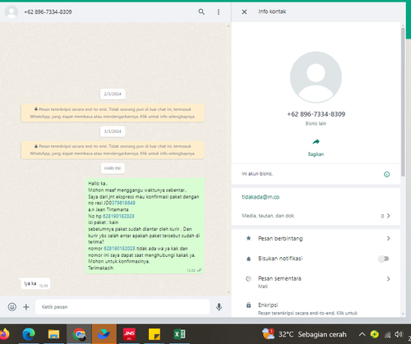Open Pesan berbintang list
The height and width of the screenshot is (344, 411).
tap(316, 238)
